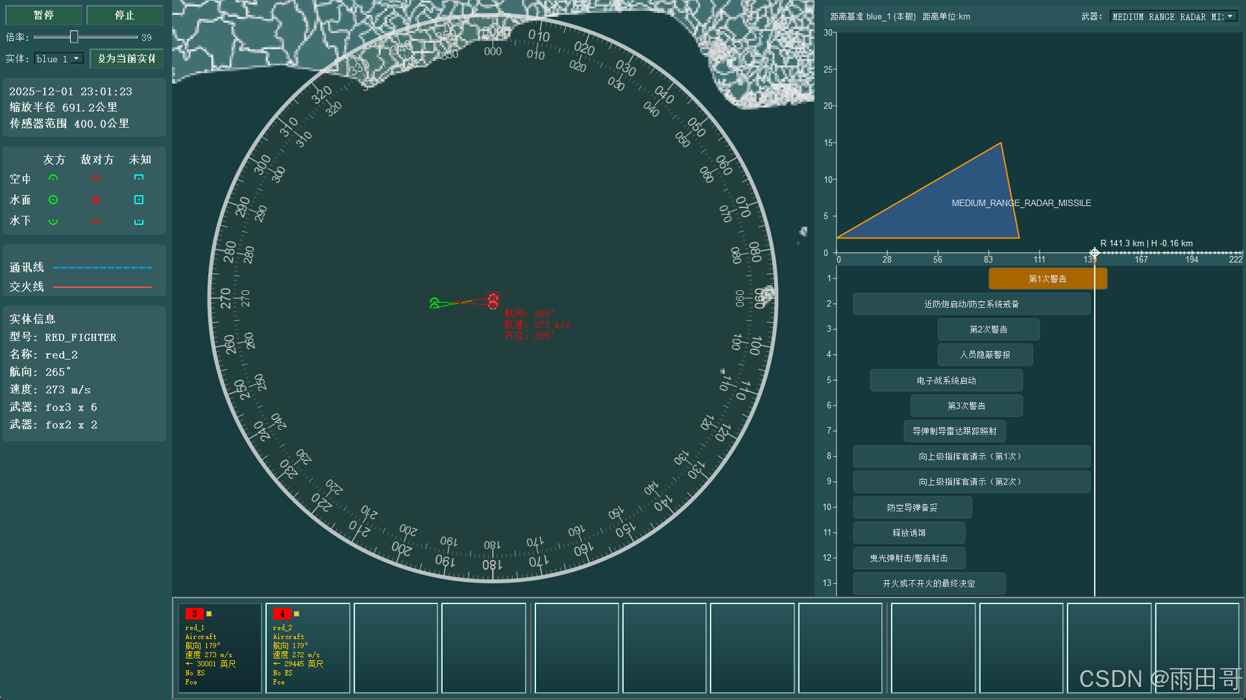Click the set as current entity button
This screenshot has height=700, width=1246.
[x=126, y=58]
